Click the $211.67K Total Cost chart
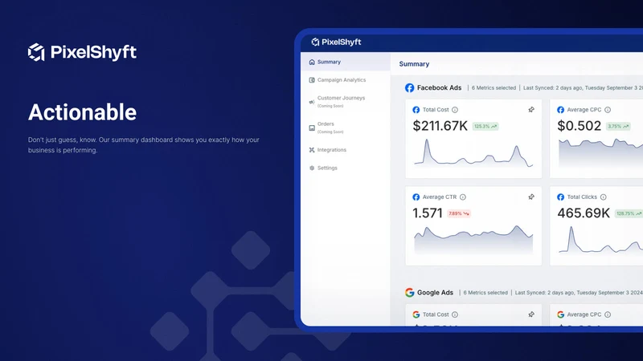The height and width of the screenshot is (361, 643). coord(473,152)
